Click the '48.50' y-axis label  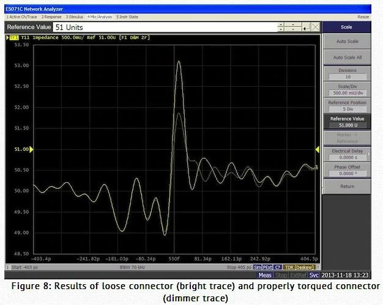pyautogui.click(x=21, y=254)
